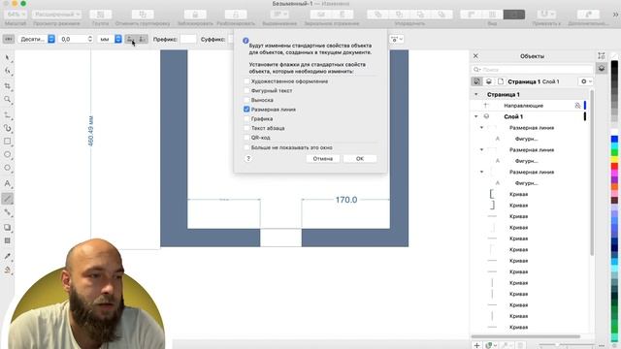Enable Больше не показывать это окно
Image resolution: width=621 pixels, height=349 pixels.
(246, 147)
